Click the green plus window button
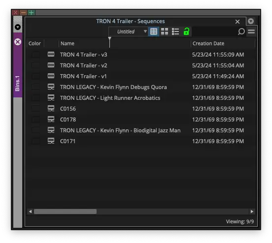Image resolution: width=272 pixels, height=243 pixels. (32, 13)
